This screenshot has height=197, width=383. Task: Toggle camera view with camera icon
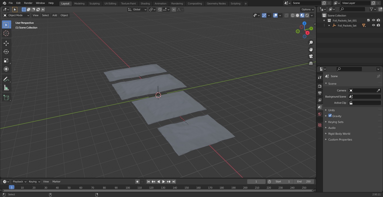311,56
